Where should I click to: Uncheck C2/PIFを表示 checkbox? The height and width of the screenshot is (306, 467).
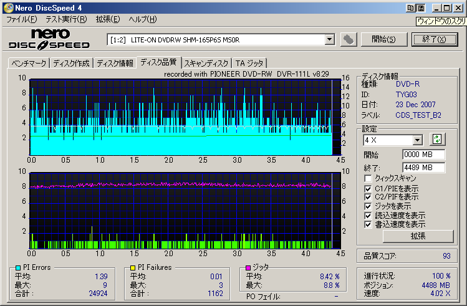point(368,197)
